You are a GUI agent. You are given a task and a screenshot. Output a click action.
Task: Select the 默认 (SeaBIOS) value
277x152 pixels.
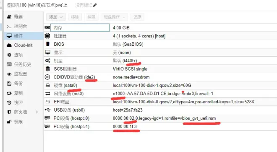click(128, 44)
